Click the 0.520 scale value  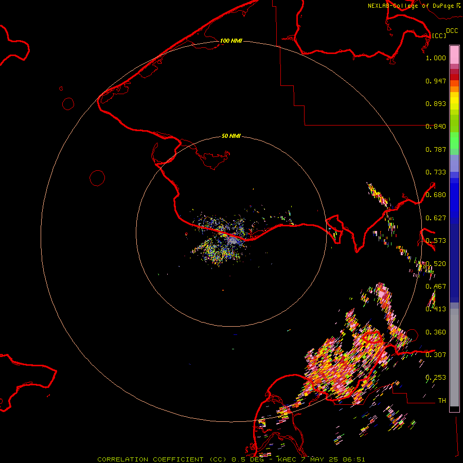pyautogui.click(x=436, y=264)
